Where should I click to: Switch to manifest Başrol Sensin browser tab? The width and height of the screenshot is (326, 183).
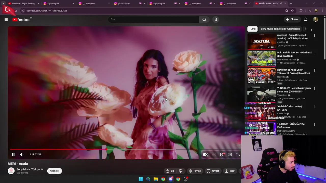coord(23,4)
